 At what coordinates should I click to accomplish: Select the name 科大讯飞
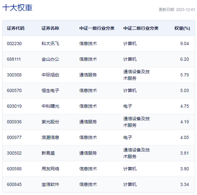tap(50, 44)
